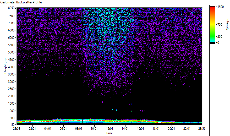230x136 pixels.
Task: Select the 500 height tick label
Action: (12, 118)
